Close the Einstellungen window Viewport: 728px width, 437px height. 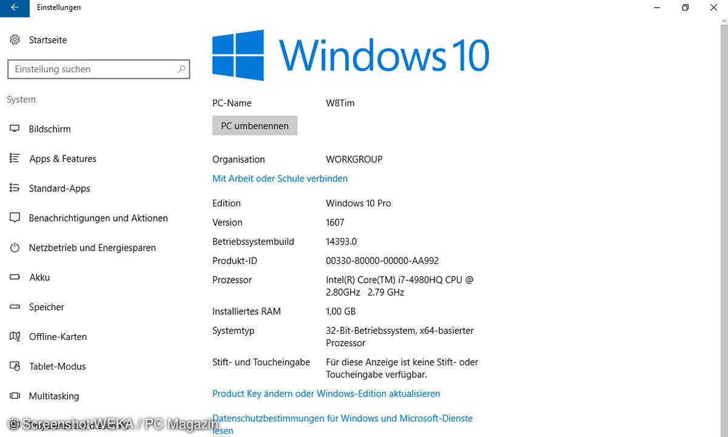pyautogui.click(x=713, y=7)
